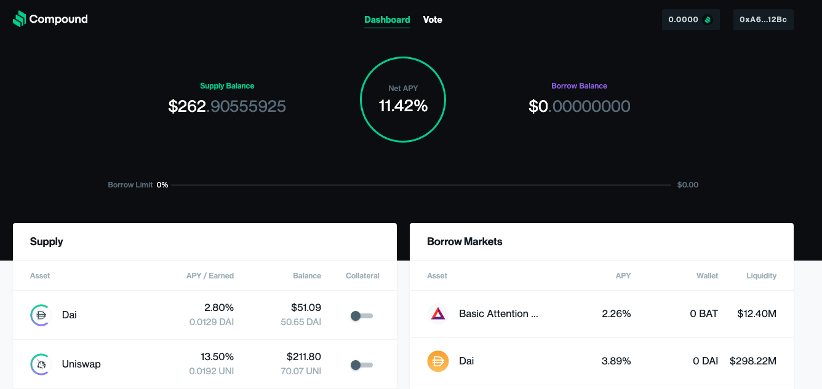The image size is (822, 389).
Task: Click Borrow Balance amount $0.00000000
Action: tap(580, 106)
